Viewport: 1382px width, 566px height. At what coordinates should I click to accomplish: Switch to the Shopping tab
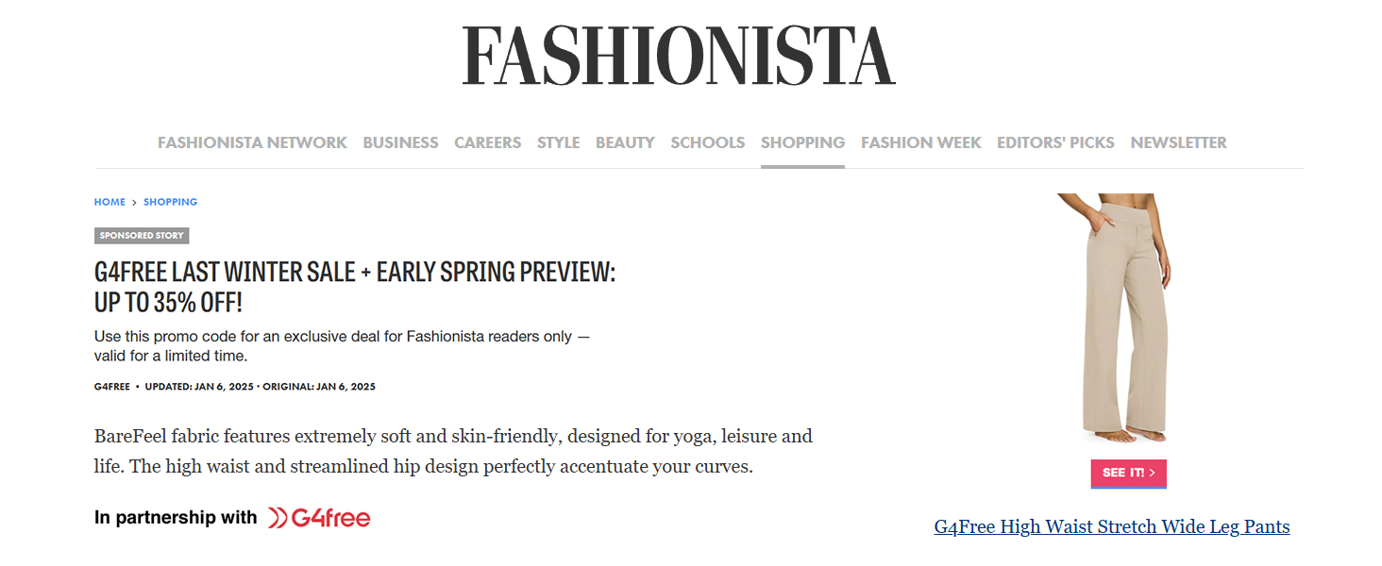(802, 142)
